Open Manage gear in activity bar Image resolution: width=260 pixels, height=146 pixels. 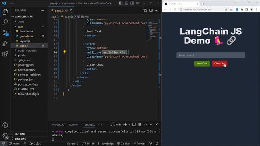pos(5,136)
